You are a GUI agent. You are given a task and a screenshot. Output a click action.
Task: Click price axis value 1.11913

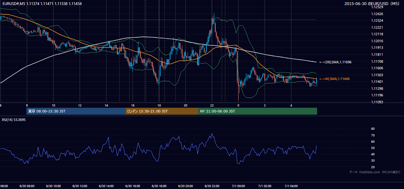point(377,48)
